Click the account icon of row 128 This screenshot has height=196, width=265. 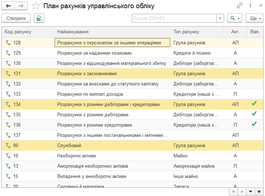pyautogui.click(x=8, y=43)
